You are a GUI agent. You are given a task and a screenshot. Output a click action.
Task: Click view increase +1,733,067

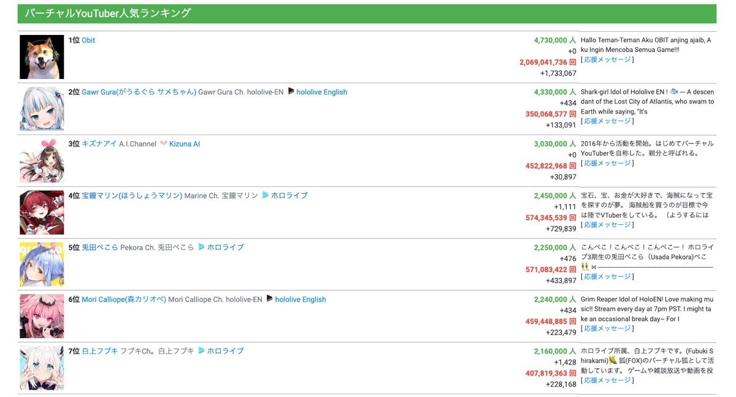pos(558,74)
